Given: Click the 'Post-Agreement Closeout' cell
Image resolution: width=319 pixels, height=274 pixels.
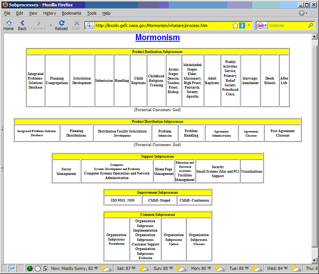Looking at the screenshot, I should [283, 133].
